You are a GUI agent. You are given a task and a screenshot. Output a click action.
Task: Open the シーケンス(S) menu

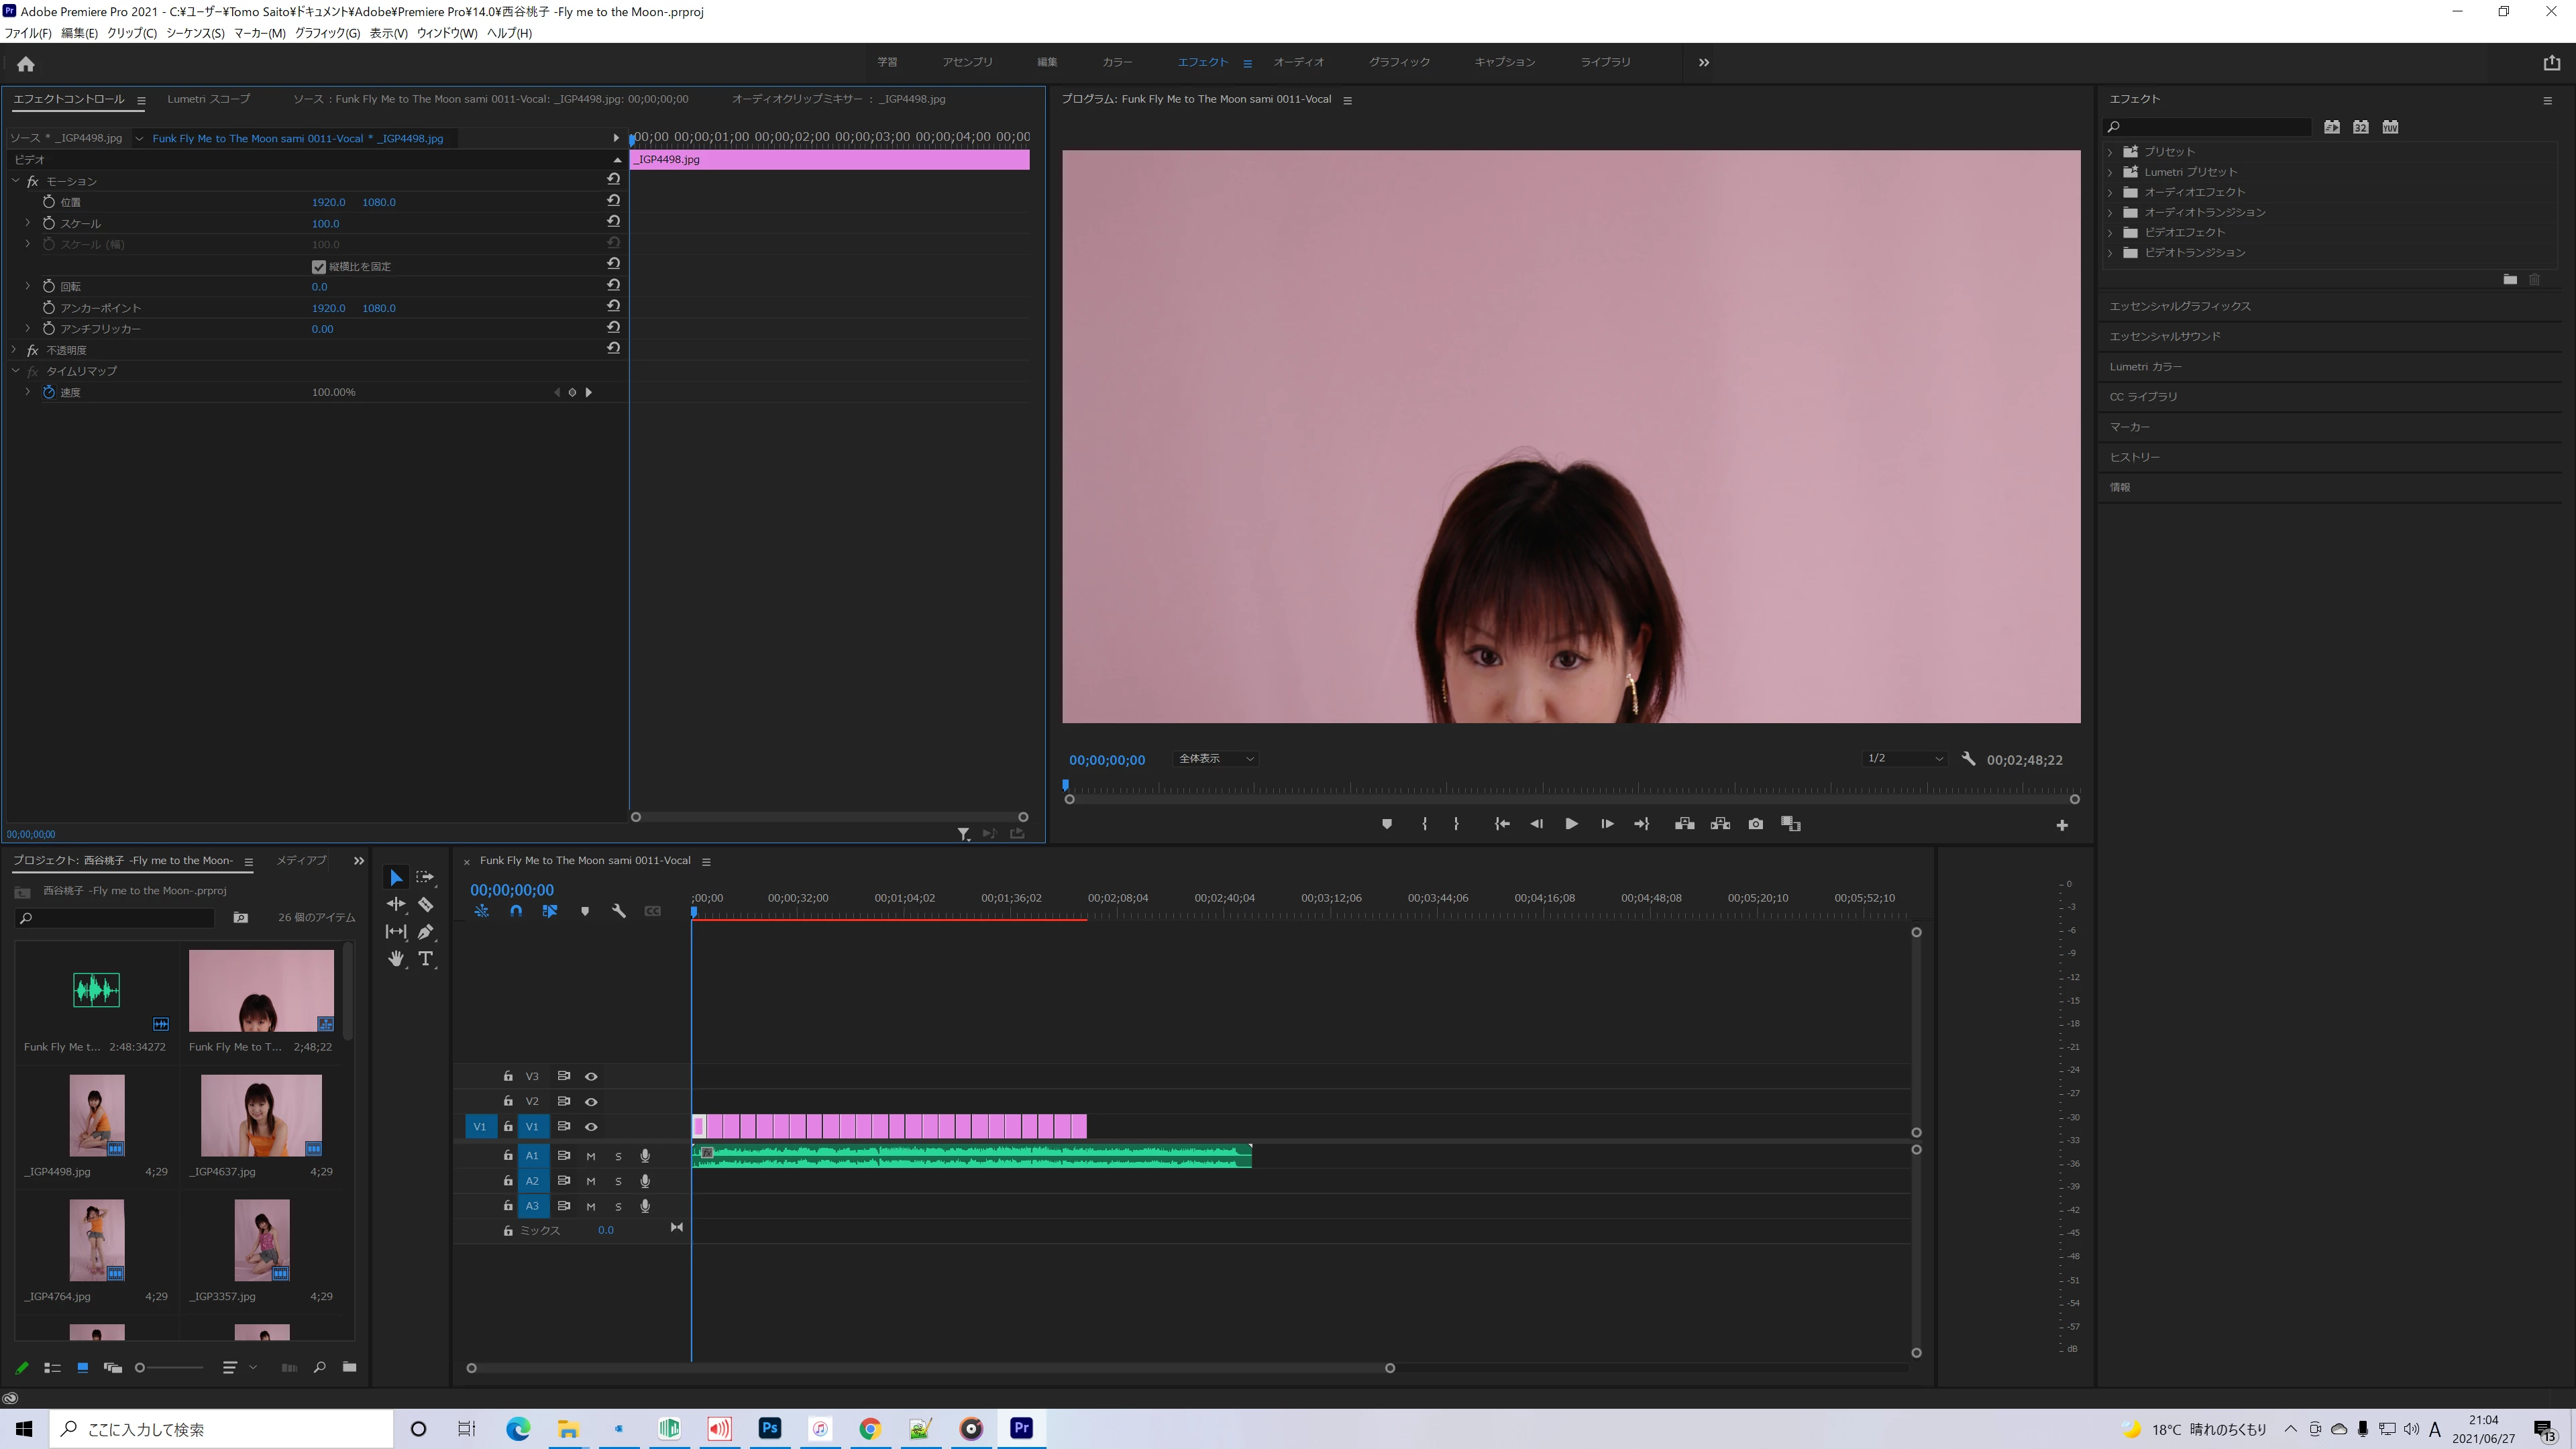click(195, 33)
